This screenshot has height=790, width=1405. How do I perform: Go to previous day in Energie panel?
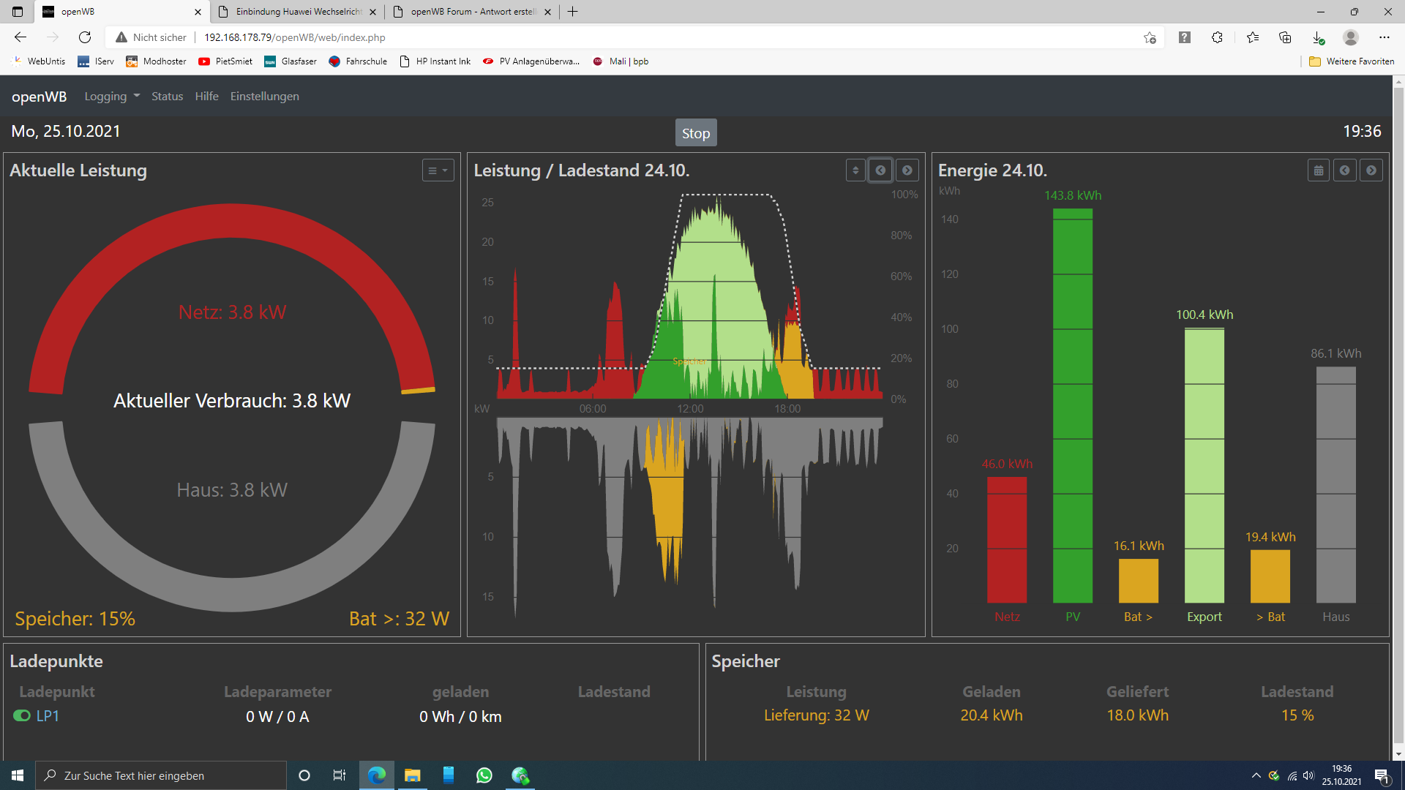tap(1345, 170)
